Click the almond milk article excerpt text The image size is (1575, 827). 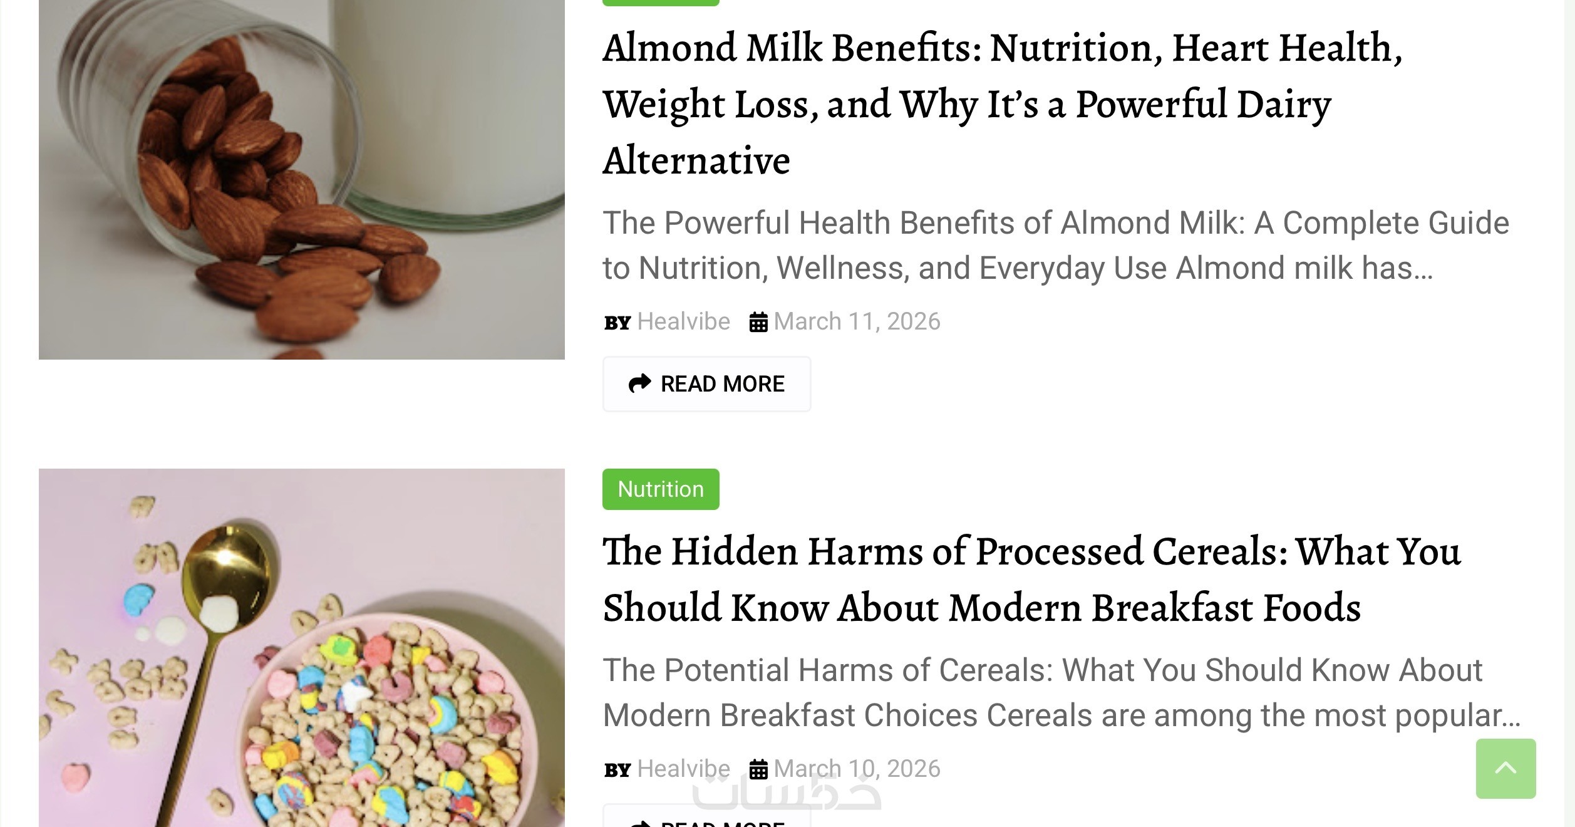click(1055, 246)
